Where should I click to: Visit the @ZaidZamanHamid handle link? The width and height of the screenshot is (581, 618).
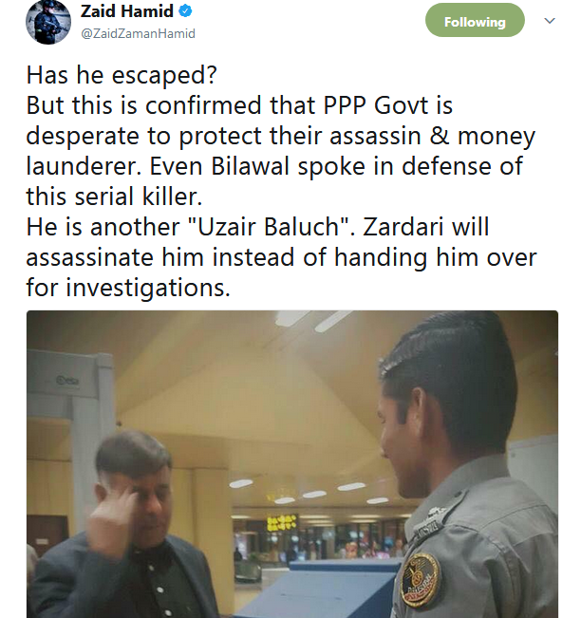click(138, 33)
